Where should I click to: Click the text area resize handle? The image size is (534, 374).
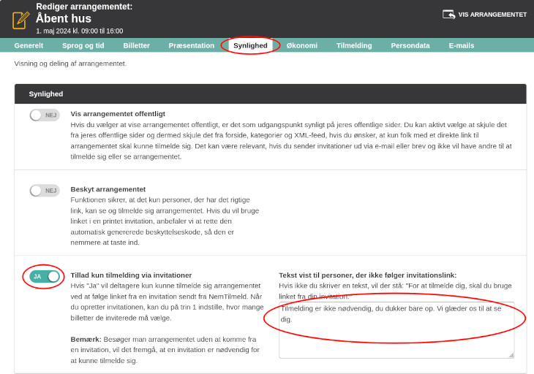pyautogui.click(x=511, y=355)
